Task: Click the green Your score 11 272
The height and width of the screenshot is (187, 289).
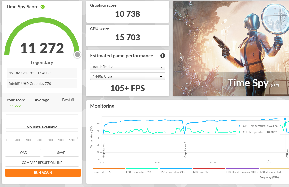Action: pyautogui.click(x=15, y=106)
